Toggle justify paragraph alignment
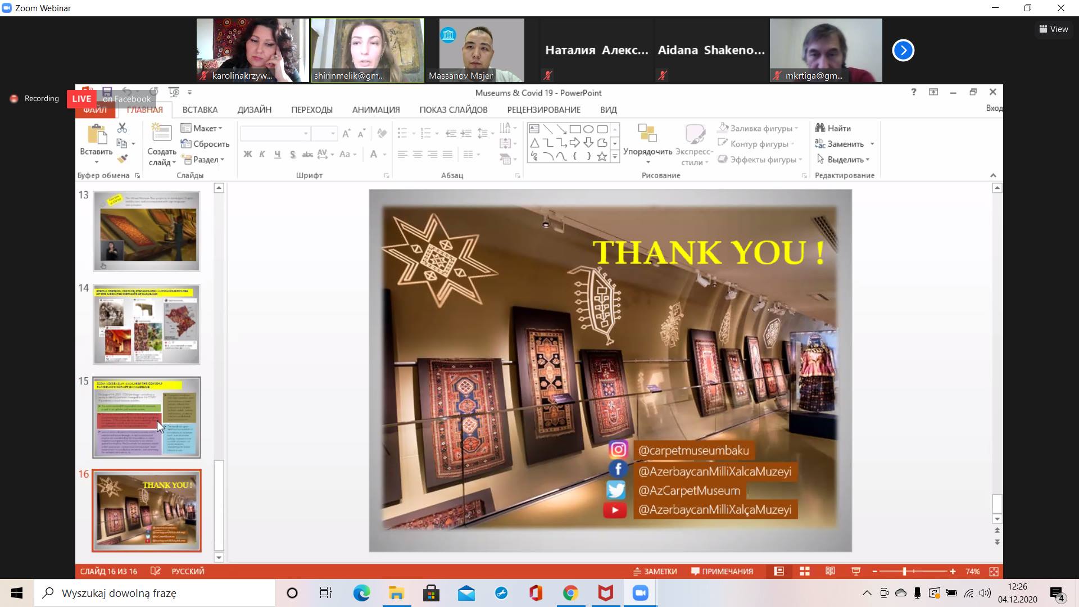Viewport: 1079px width, 607px height. [x=448, y=154]
